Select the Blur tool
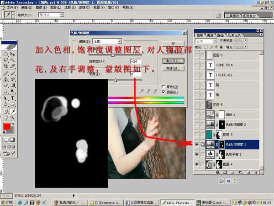 6,91
